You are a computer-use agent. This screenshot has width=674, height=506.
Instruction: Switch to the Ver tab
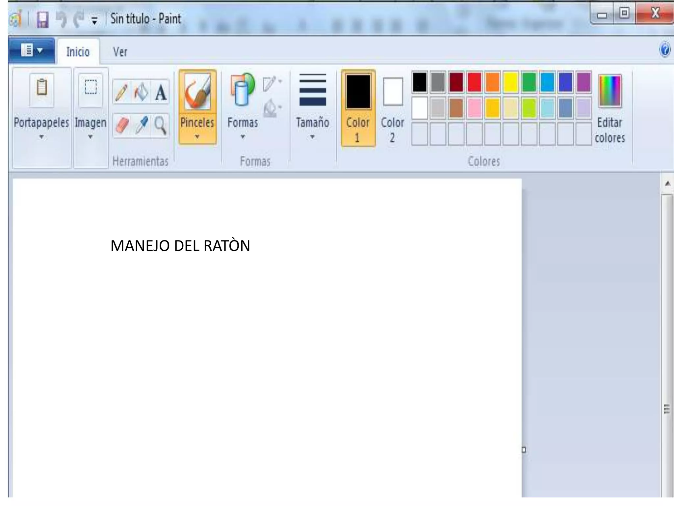pos(120,52)
